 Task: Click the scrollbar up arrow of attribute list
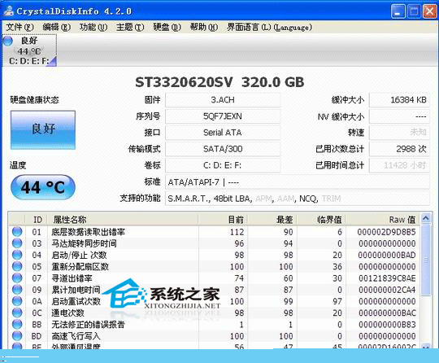tap(426, 218)
